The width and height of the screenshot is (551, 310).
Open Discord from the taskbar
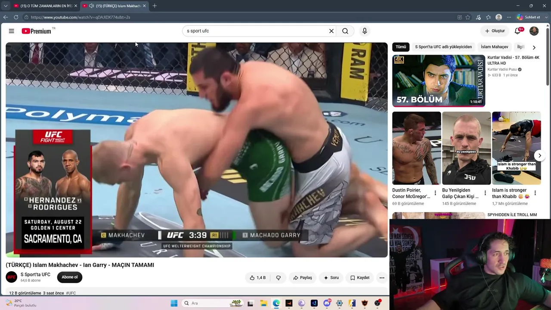pos(327,303)
